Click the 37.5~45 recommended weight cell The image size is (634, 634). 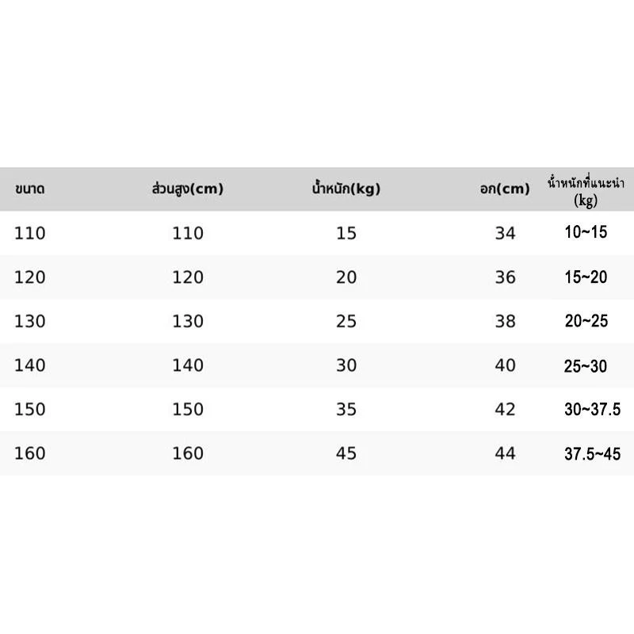pyautogui.click(x=592, y=454)
